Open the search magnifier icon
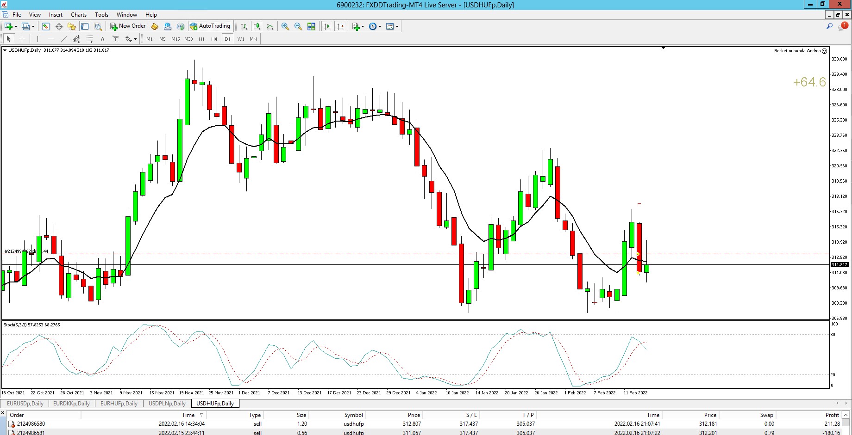The width and height of the screenshot is (852, 435). [829, 26]
